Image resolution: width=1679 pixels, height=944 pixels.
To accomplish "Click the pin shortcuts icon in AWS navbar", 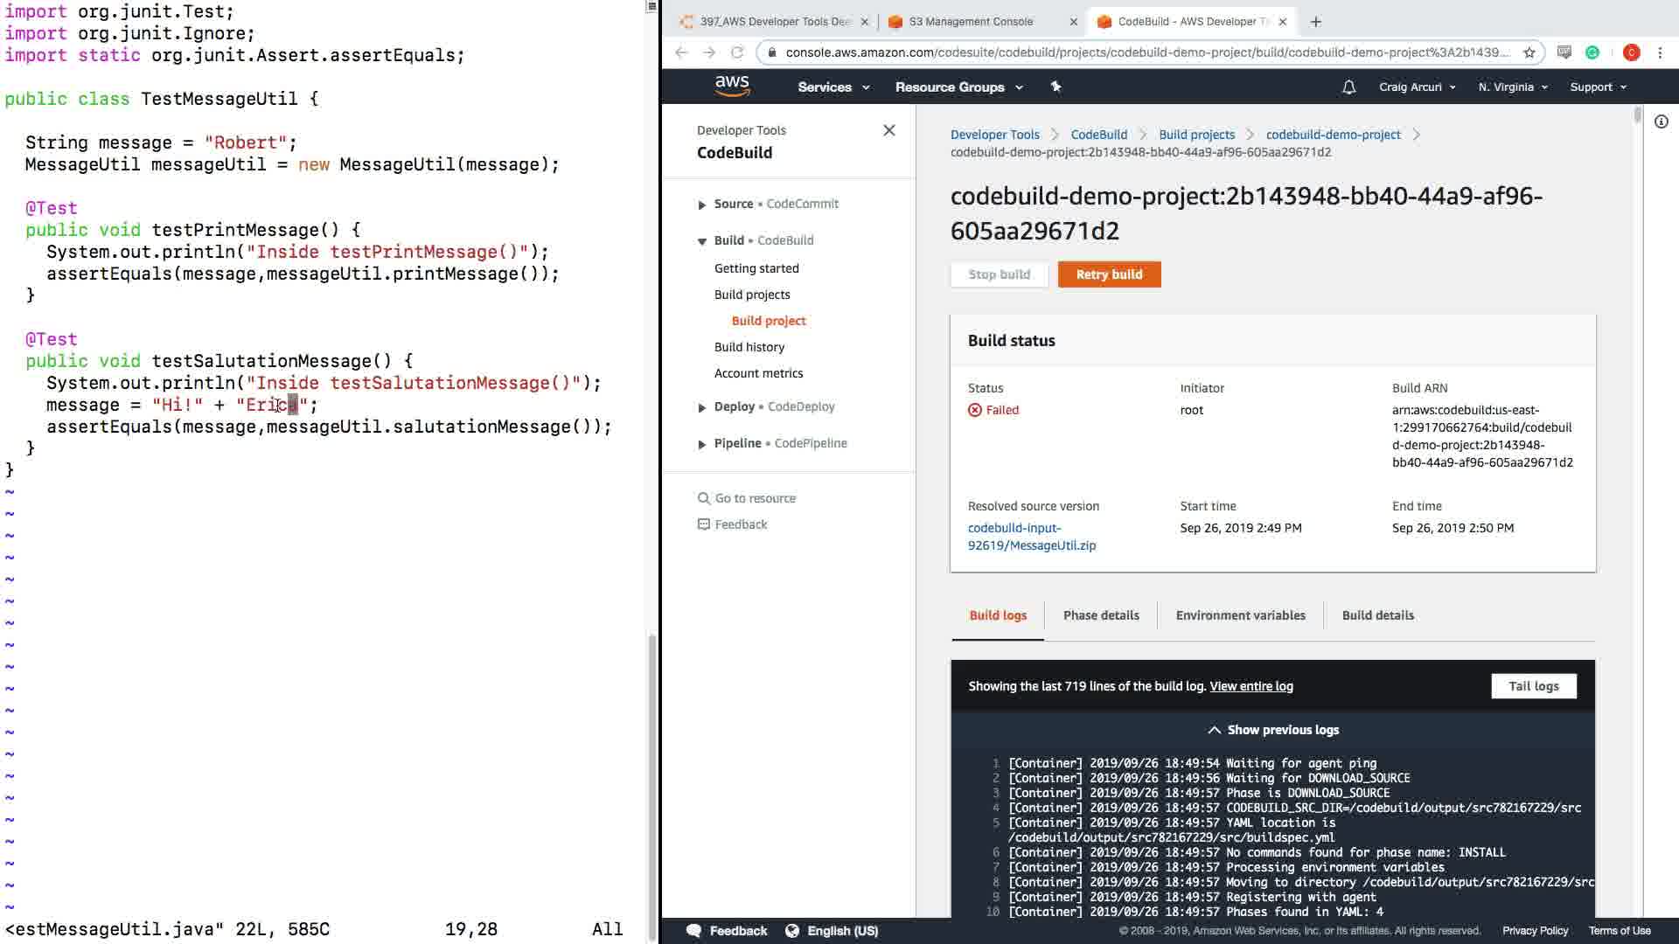I will tap(1055, 87).
